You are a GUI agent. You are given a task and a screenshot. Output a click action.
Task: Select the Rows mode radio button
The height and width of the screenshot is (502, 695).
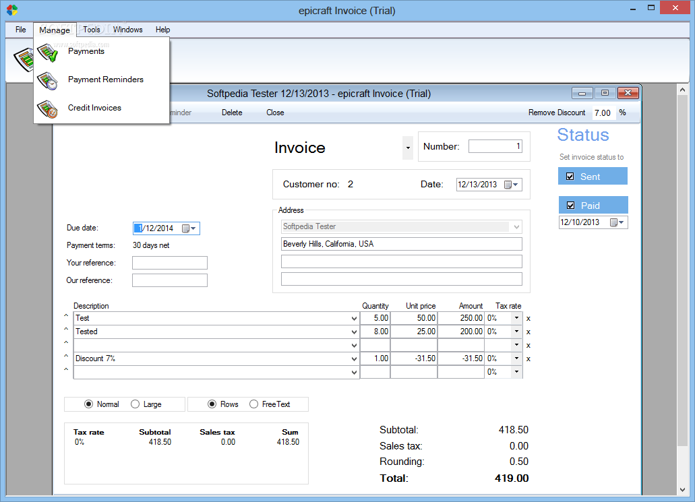212,404
